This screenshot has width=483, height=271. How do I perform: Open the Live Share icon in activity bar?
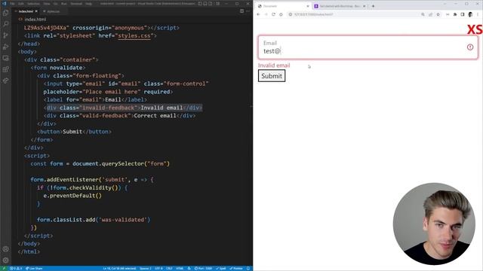coord(5,81)
